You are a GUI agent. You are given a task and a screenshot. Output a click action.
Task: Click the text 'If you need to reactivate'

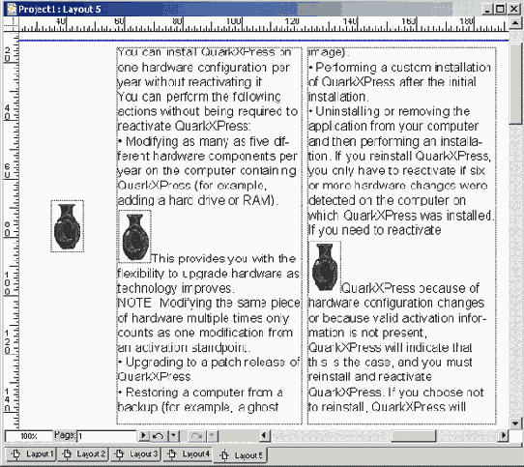374,230
